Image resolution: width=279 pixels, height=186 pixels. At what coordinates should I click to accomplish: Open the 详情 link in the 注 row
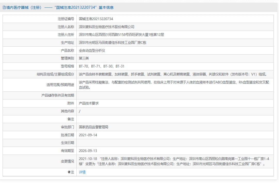82,172
